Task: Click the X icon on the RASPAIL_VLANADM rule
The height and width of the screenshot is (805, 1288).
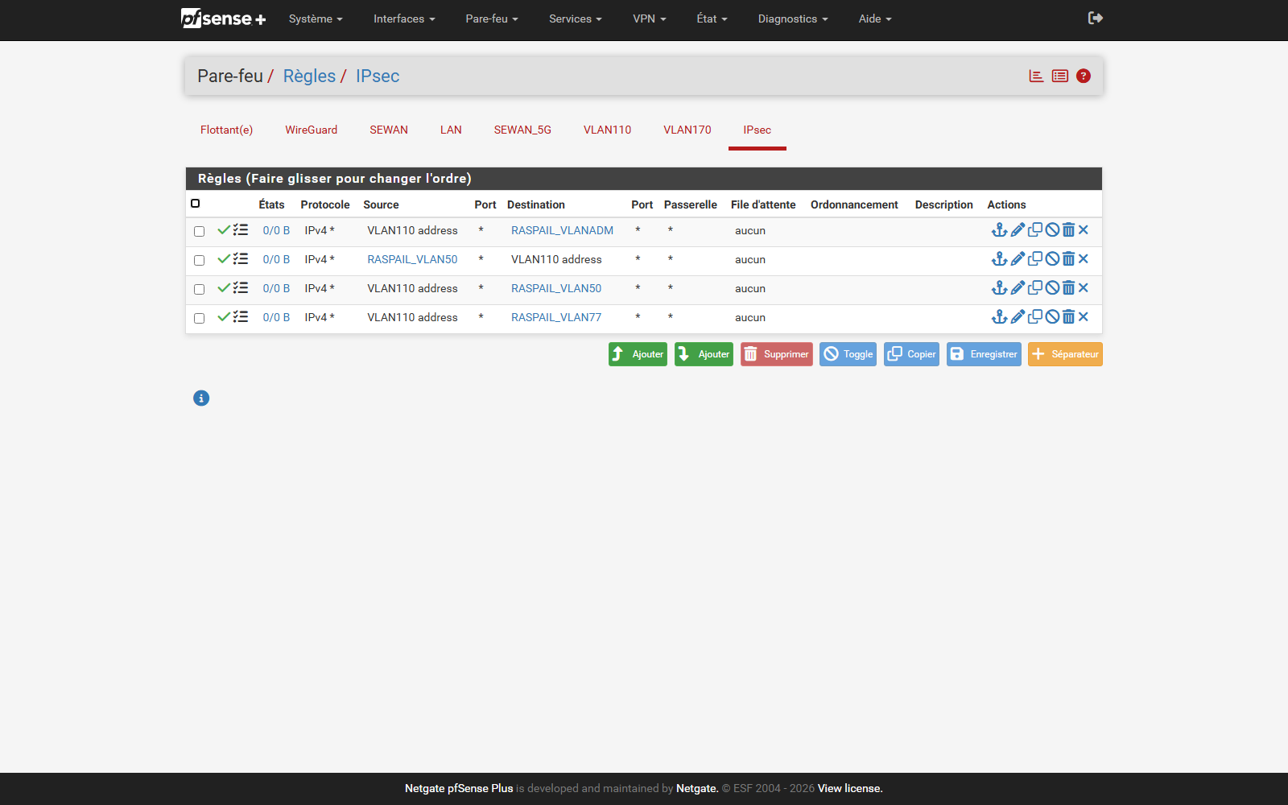Action: pos(1084,230)
